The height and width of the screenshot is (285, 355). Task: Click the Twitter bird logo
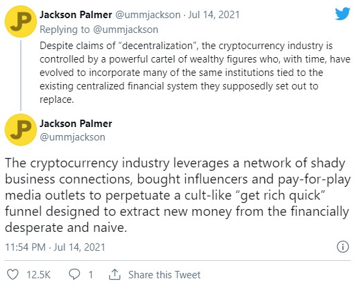click(x=342, y=13)
